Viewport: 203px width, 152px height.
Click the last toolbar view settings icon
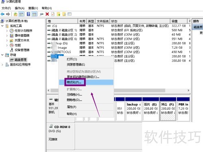point(69,14)
